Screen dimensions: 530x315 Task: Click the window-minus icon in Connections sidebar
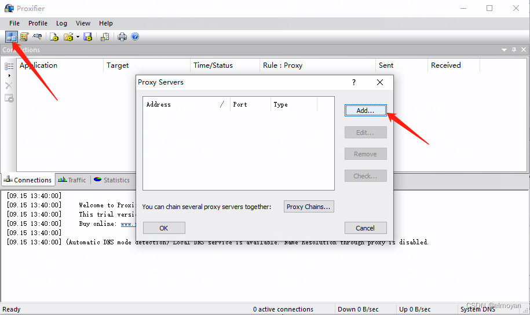tap(9, 98)
